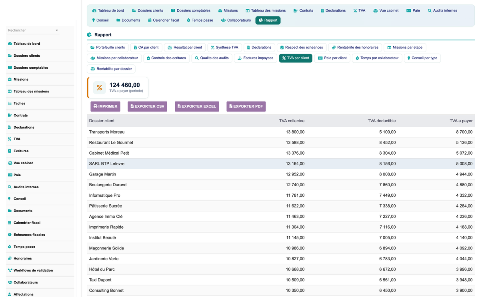Click the pie chart icon beside Rapport heading

pyautogui.click(x=89, y=35)
